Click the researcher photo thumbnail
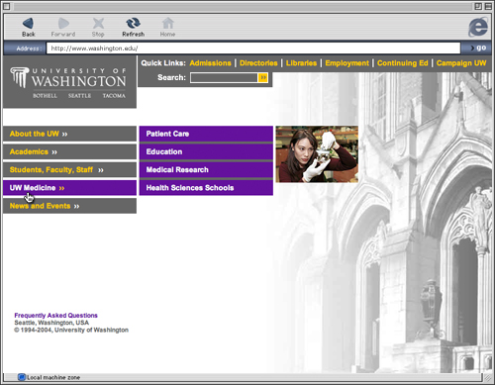495x385 pixels. click(x=317, y=154)
